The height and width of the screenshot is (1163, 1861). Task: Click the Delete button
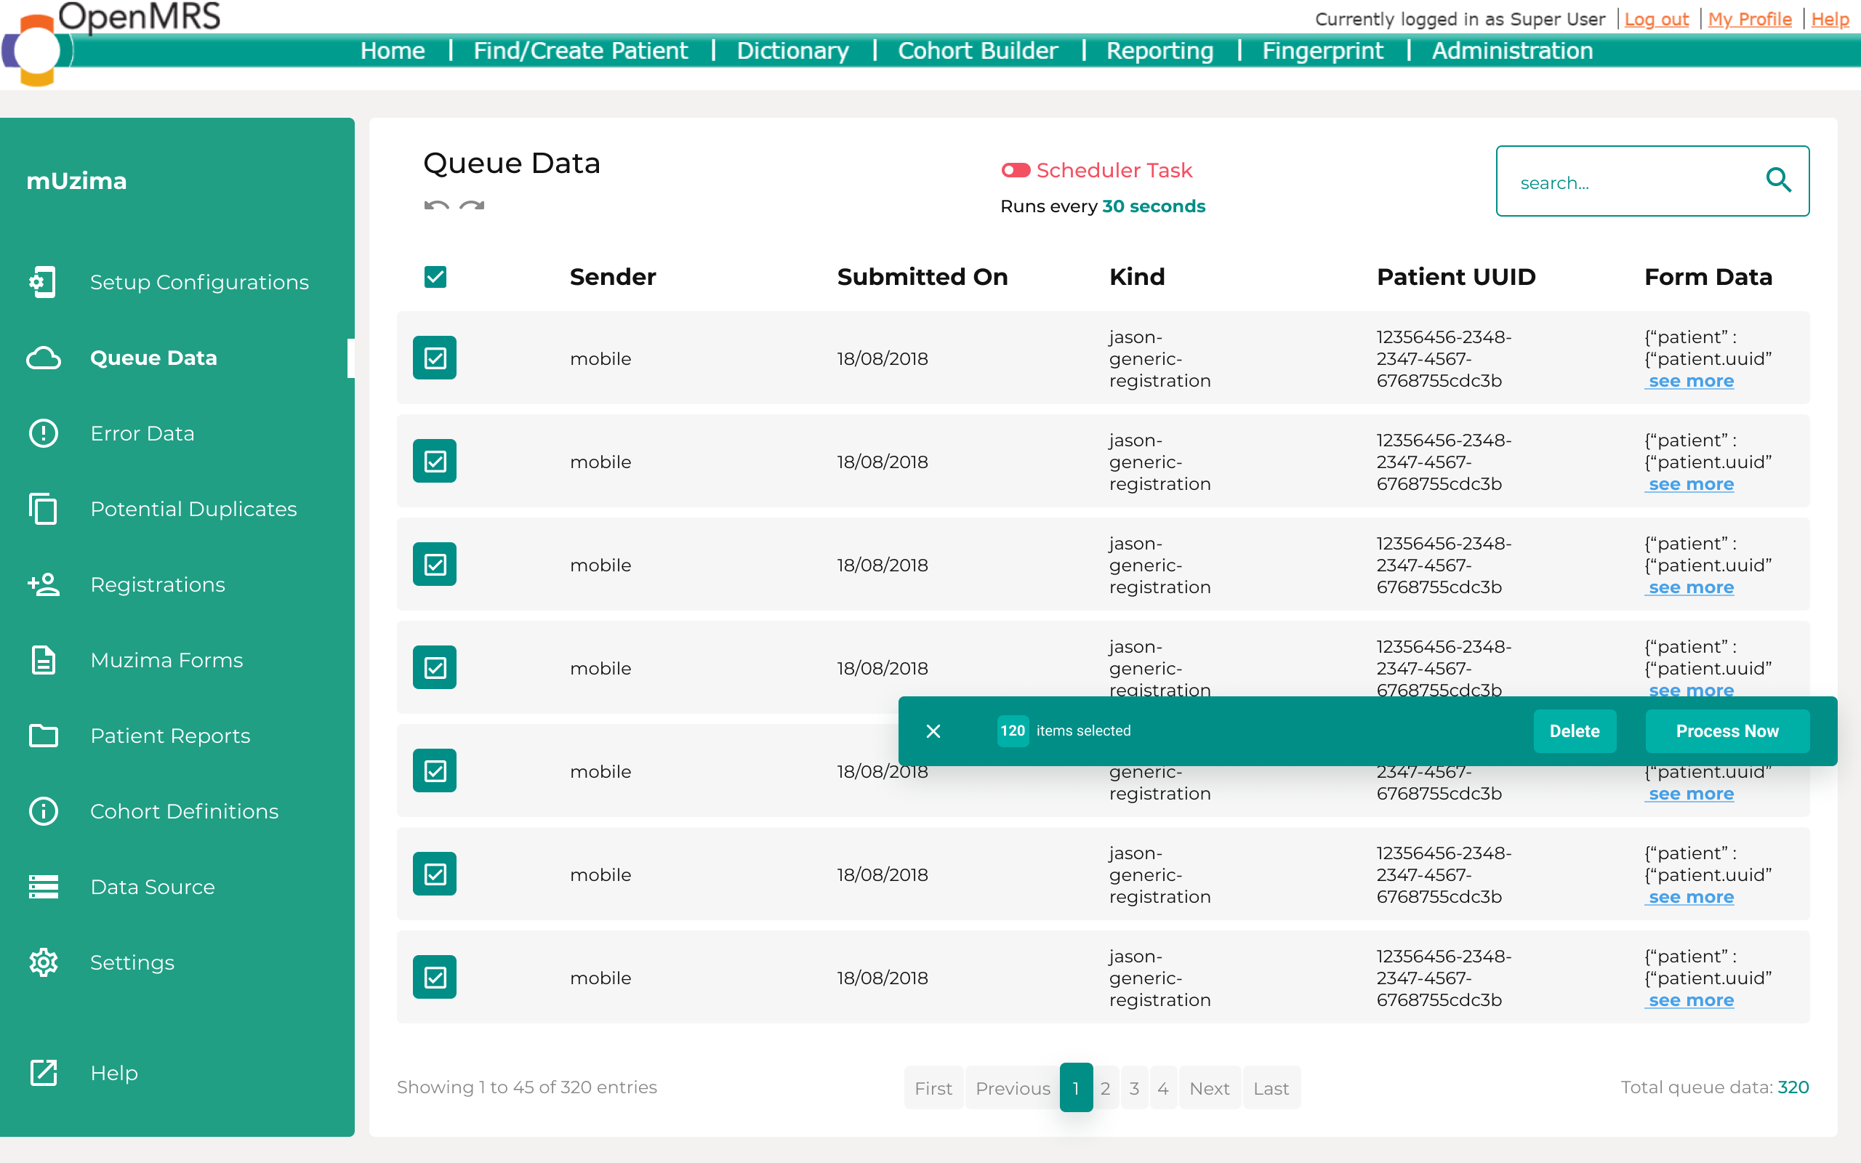click(1574, 731)
